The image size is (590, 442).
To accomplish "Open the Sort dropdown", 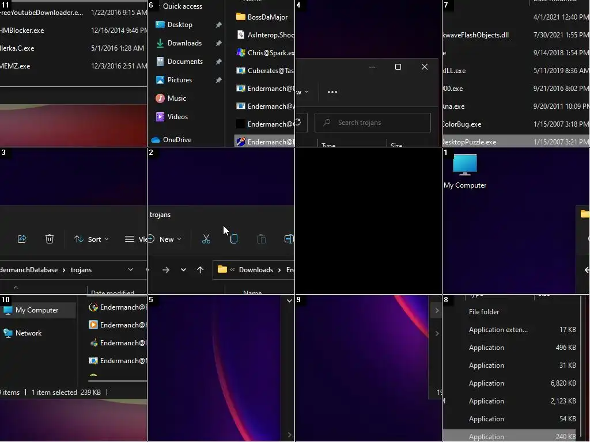I will [x=92, y=239].
